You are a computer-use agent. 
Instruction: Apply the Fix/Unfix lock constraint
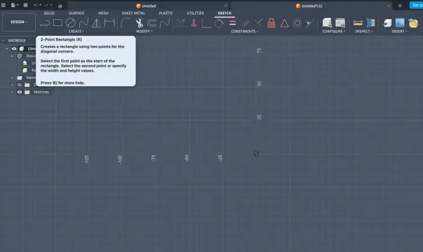click(x=271, y=23)
